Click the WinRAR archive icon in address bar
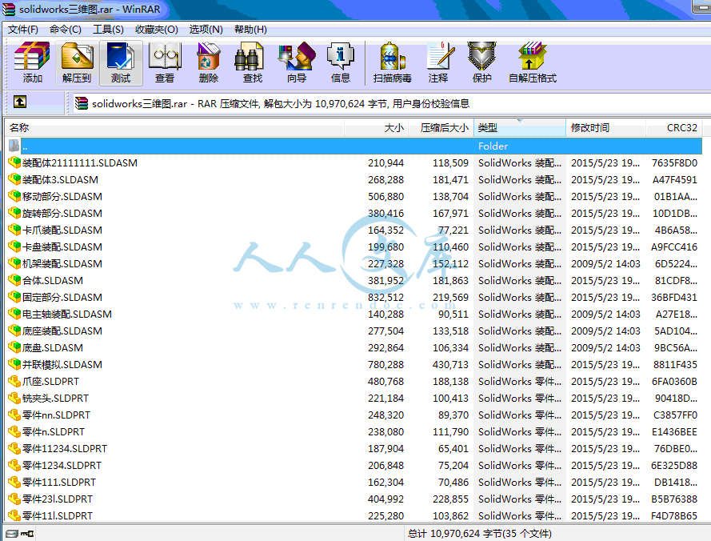Screen dimensions: 711x541 (x=81, y=103)
